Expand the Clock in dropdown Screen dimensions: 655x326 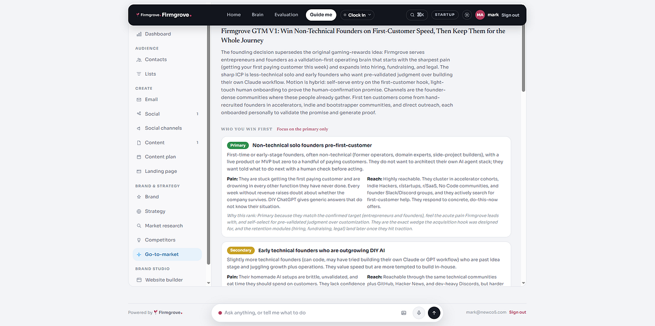pyautogui.click(x=358, y=15)
